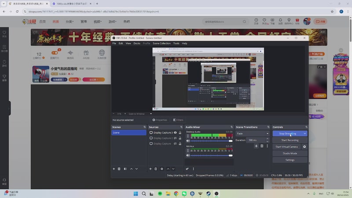The height and width of the screenshot is (198, 352).
Task: Show hidden system tray icons chevron
Action: click(308, 194)
